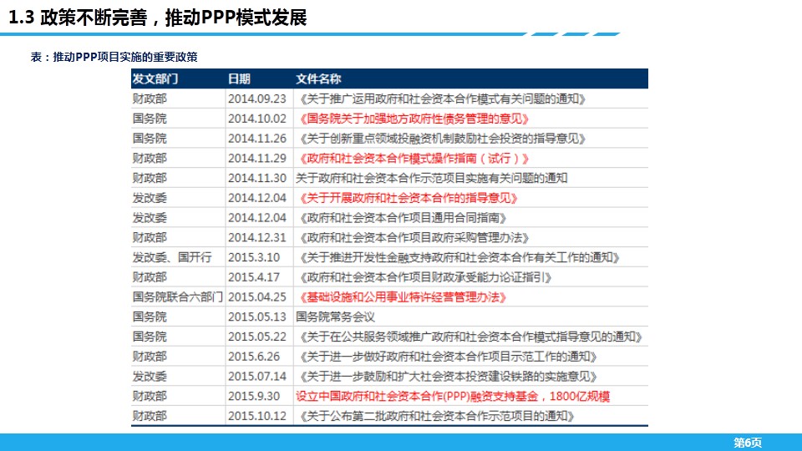Select the red title 基础设施和公用事业特许经营管理办法
The width and height of the screenshot is (802, 451).
click(x=403, y=297)
